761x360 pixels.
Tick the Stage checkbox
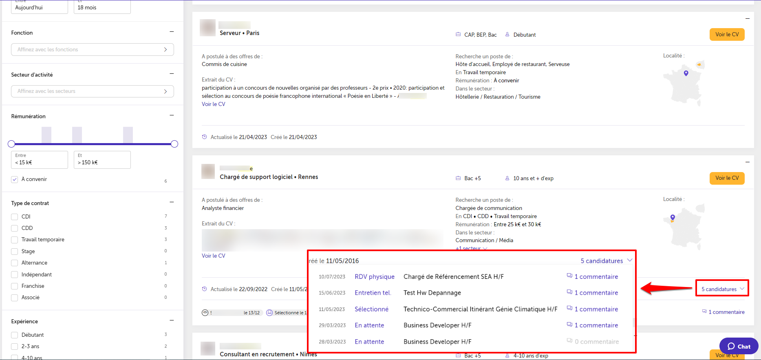point(15,252)
